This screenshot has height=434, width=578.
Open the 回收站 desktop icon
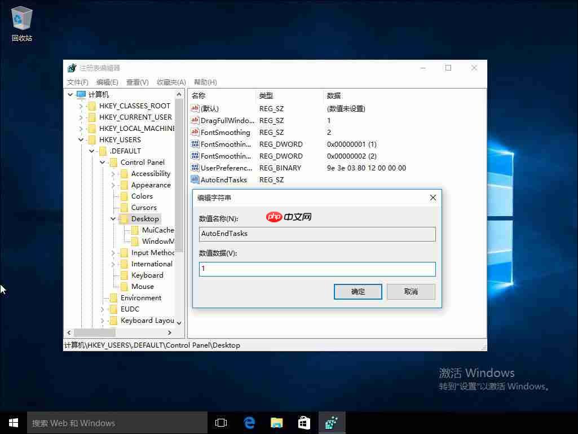(21, 17)
